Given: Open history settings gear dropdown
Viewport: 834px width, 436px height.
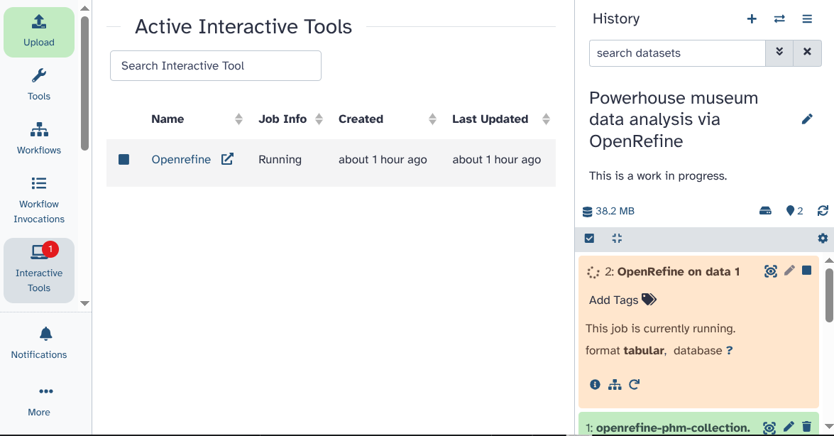Looking at the screenshot, I should point(823,239).
